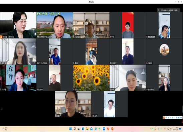Click the orange Sogou input method logo

[x=164, y=118]
